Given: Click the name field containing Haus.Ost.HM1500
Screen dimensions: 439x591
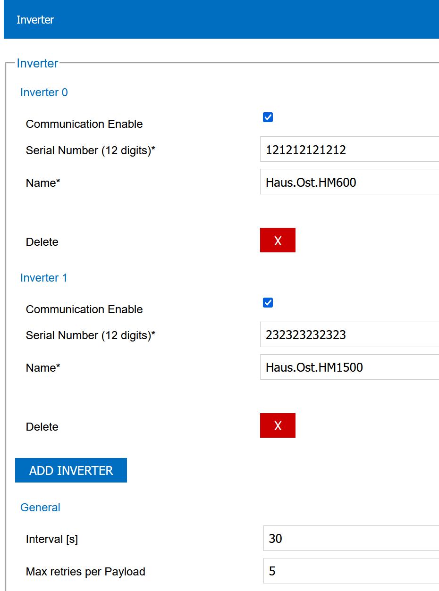Looking at the screenshot, I should click(x=349, y=367).
